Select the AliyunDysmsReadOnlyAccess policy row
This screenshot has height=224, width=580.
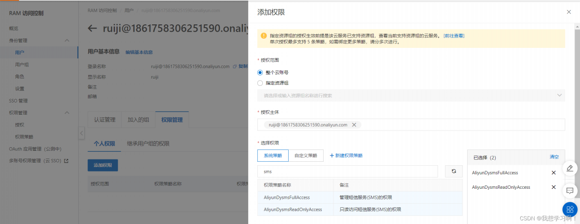(x=360, y=210)
